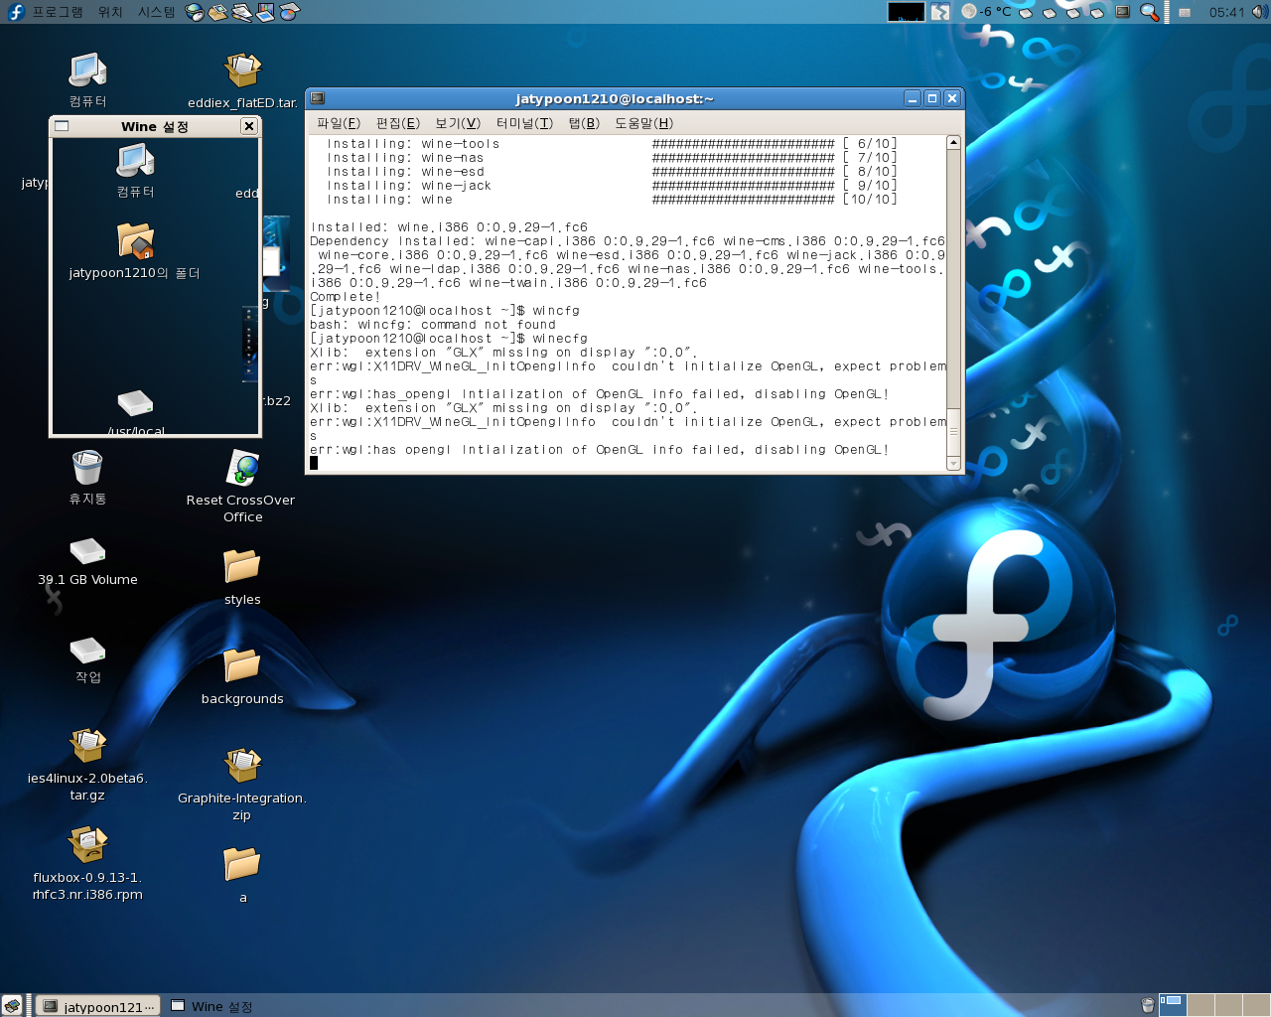Open terminal launcher in top panel
This screenshot has width=1271, height=1017.
(x=1123, y=12)
